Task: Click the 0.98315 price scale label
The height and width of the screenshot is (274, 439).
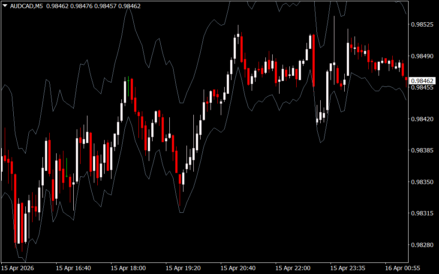Action: [x=422, y=213]
